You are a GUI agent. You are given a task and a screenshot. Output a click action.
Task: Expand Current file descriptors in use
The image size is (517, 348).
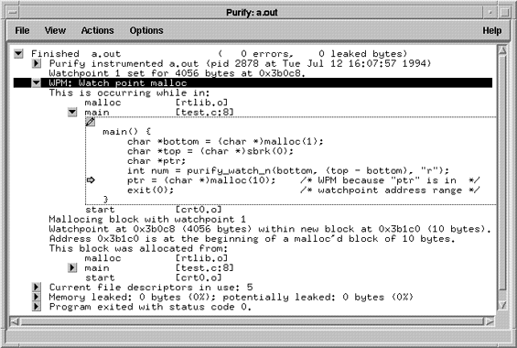(x=37, y=287)
